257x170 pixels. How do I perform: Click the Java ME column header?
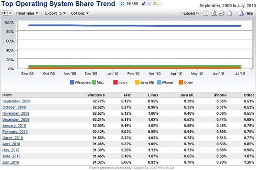[187, 95]
